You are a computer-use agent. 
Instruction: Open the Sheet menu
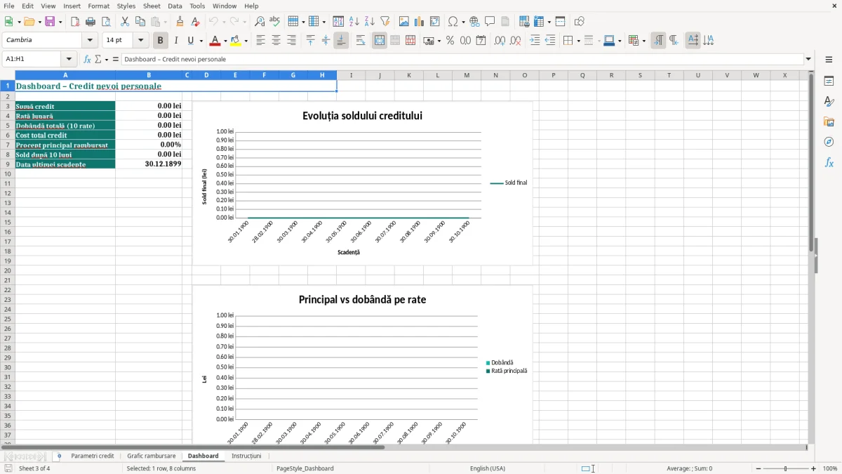pyautogui.click(x=152, y=6)
